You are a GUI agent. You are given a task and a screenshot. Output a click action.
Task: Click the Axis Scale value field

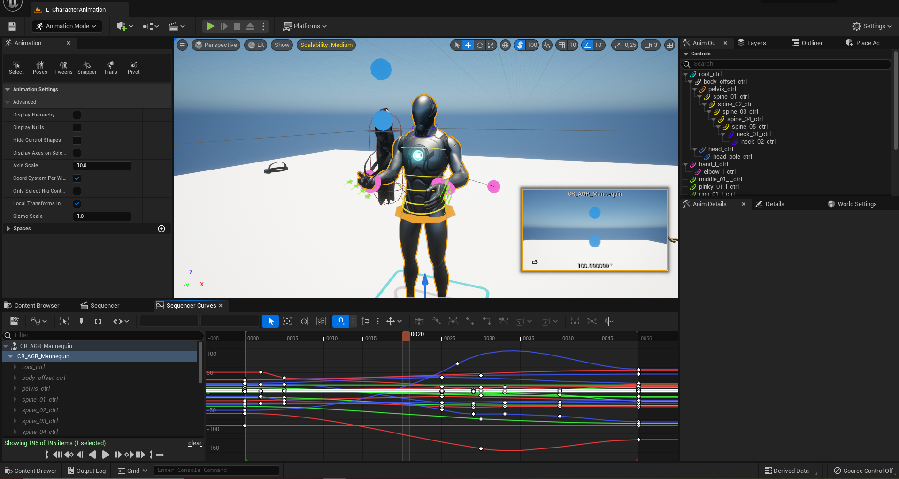102,166
